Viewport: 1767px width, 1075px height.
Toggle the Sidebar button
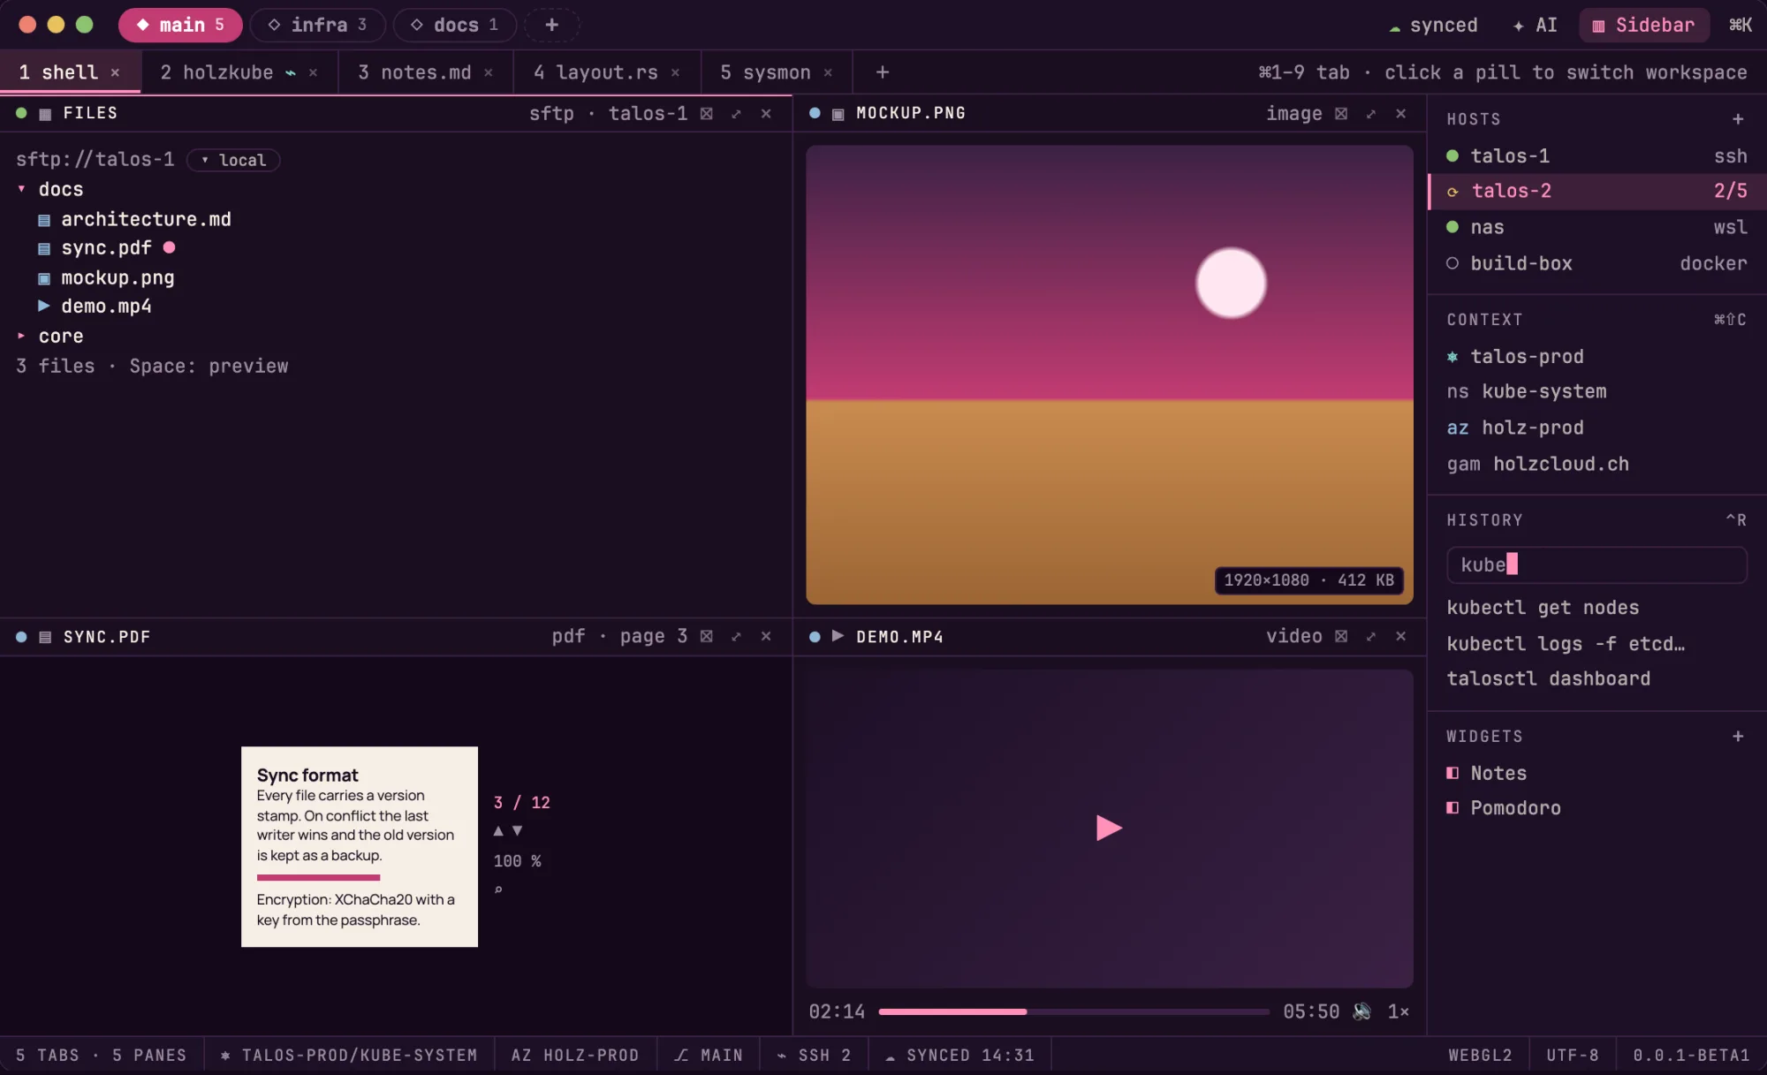[1643, 25]
